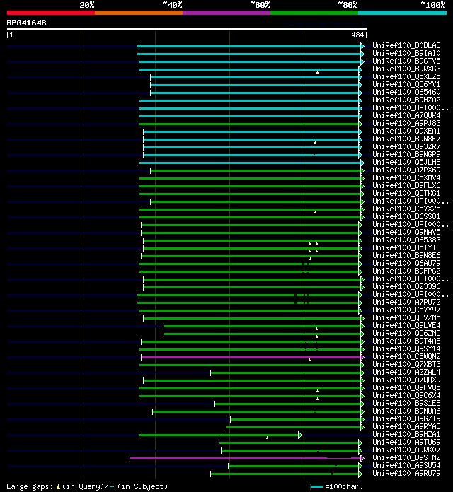Image resolution: width=453 pixels, height=492 pixels.
Task: Select hit UniRef100_O65460
Action: pos(406,92)
